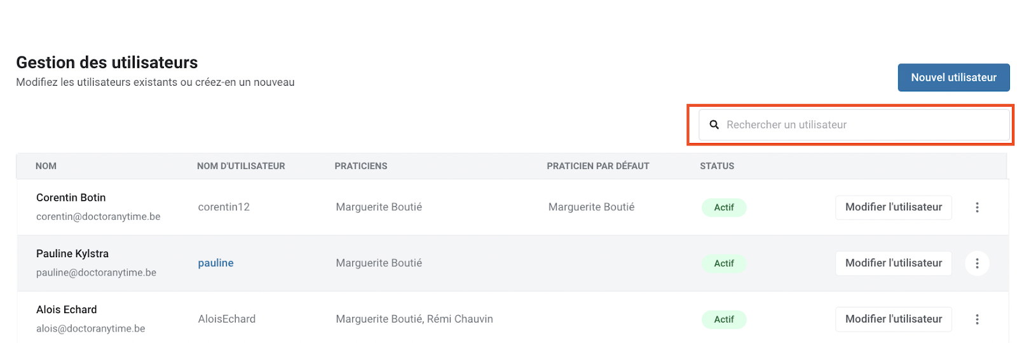The height and width of the screenshot is (343, 1017).
Task: Click the STATUS column header
Action: 717,166
